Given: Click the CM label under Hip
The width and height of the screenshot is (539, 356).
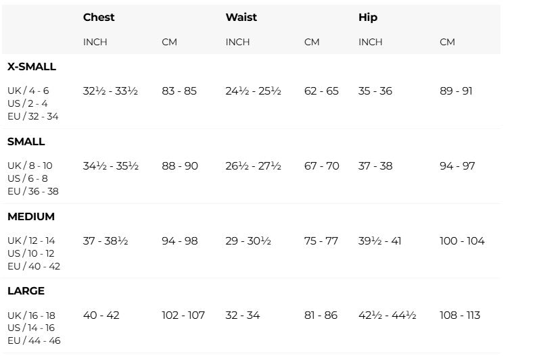Looking at the screenshot, I should [447, 42].
